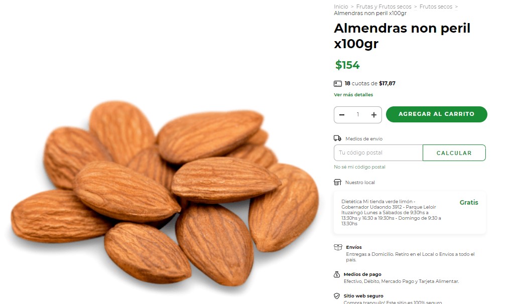Increase quantity with the plus button
515x304 pixels.
click(374, 114)
